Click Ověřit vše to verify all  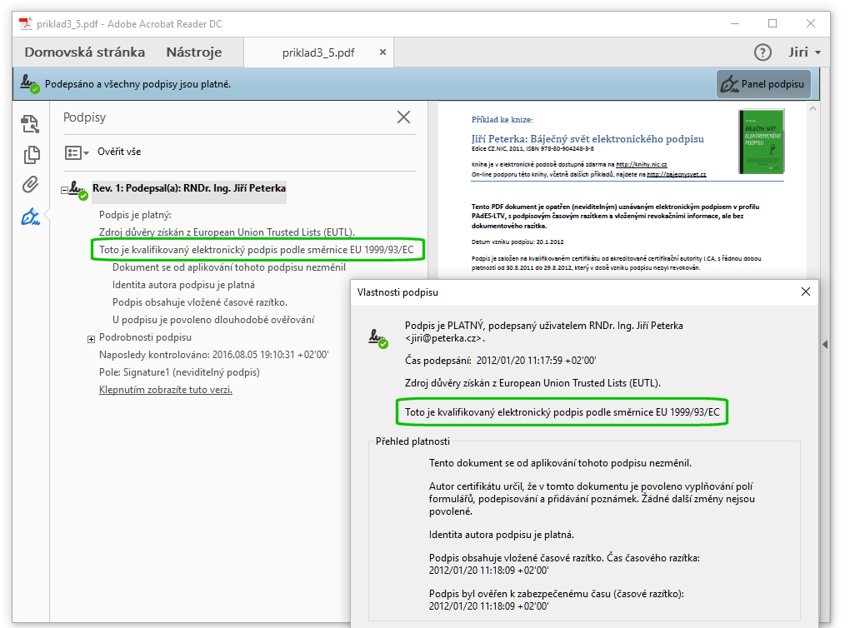click(x=119, y=152)
